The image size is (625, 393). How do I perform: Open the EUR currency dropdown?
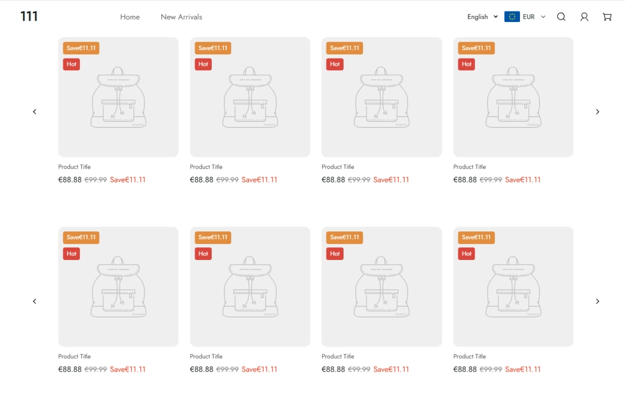point(533,17)
